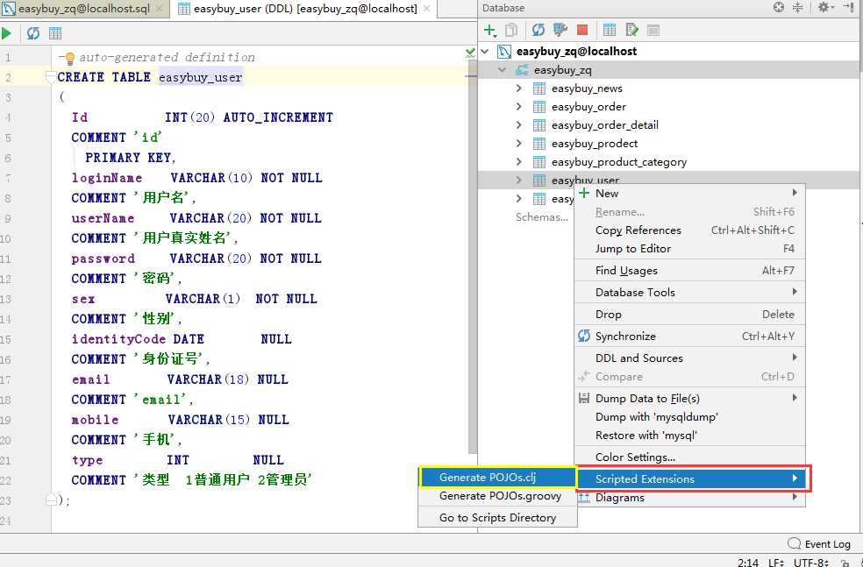Click the red Disconnect stop icon
This screenshot has width=863, height=567.
(582, 31)
